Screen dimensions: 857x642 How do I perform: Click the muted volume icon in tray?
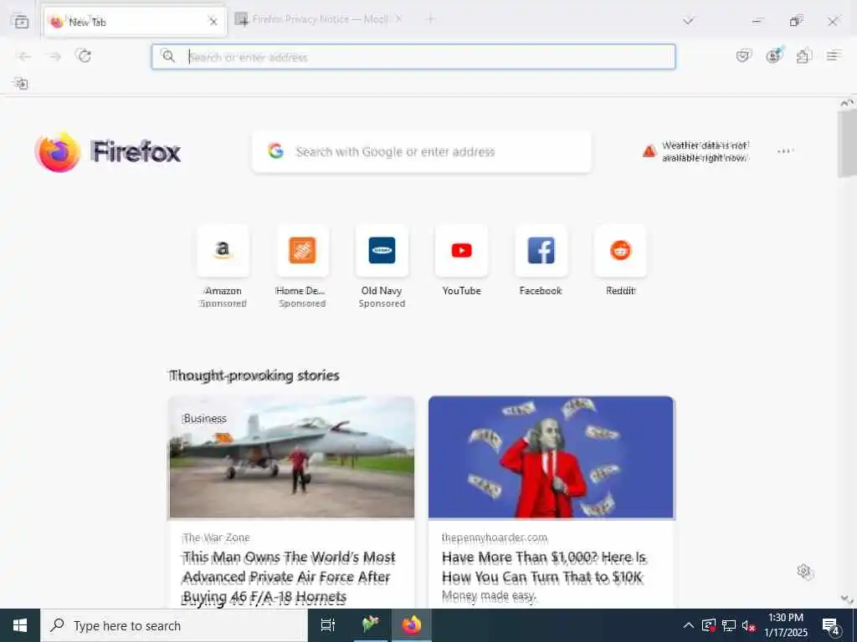[748, 625]
